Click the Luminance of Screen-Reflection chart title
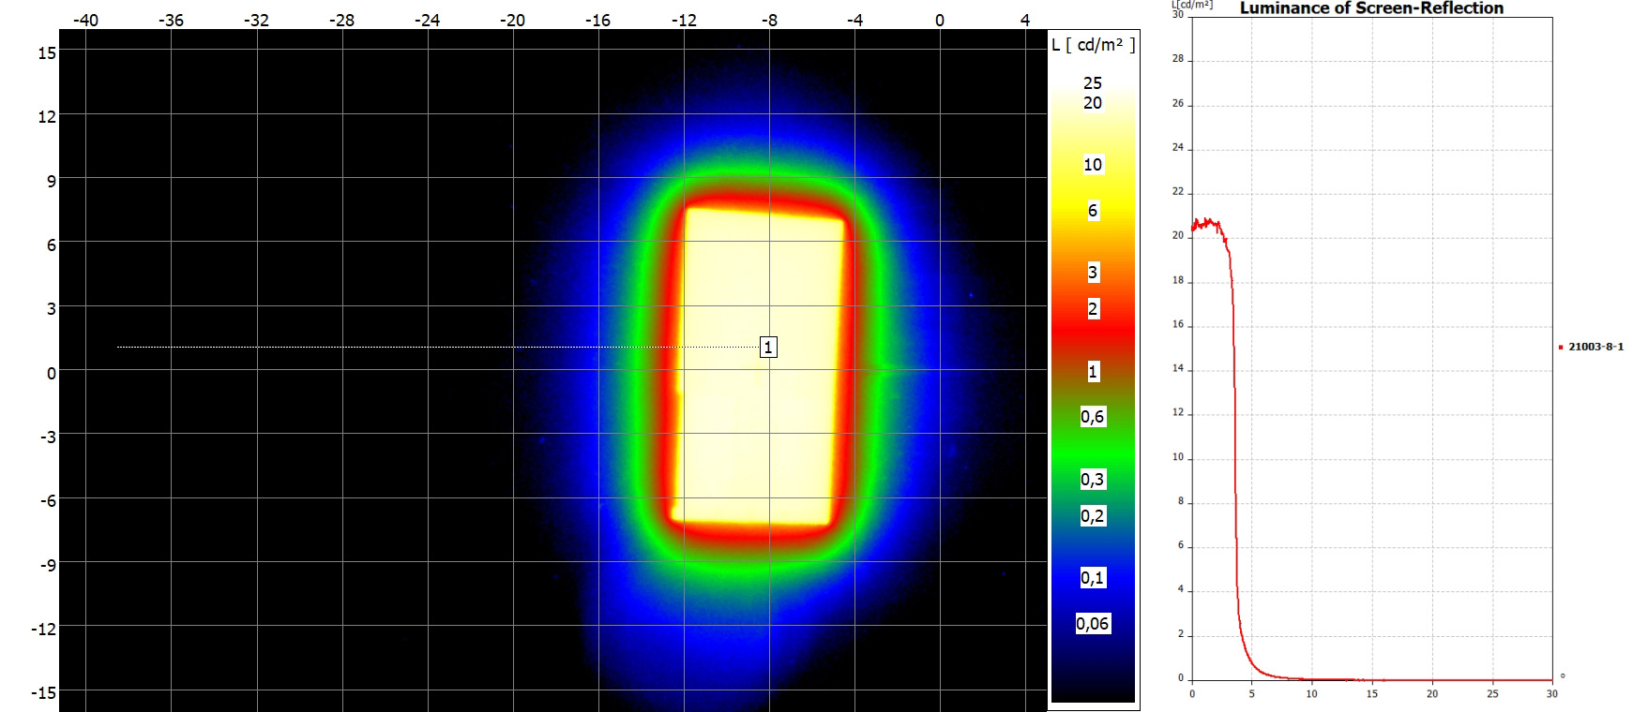The height and width of the screenshot is (712, 1633). (1371, 8)
